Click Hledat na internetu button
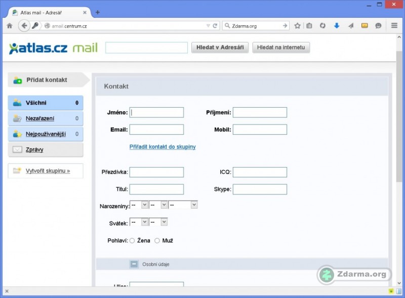 click(x=281, y=47)
